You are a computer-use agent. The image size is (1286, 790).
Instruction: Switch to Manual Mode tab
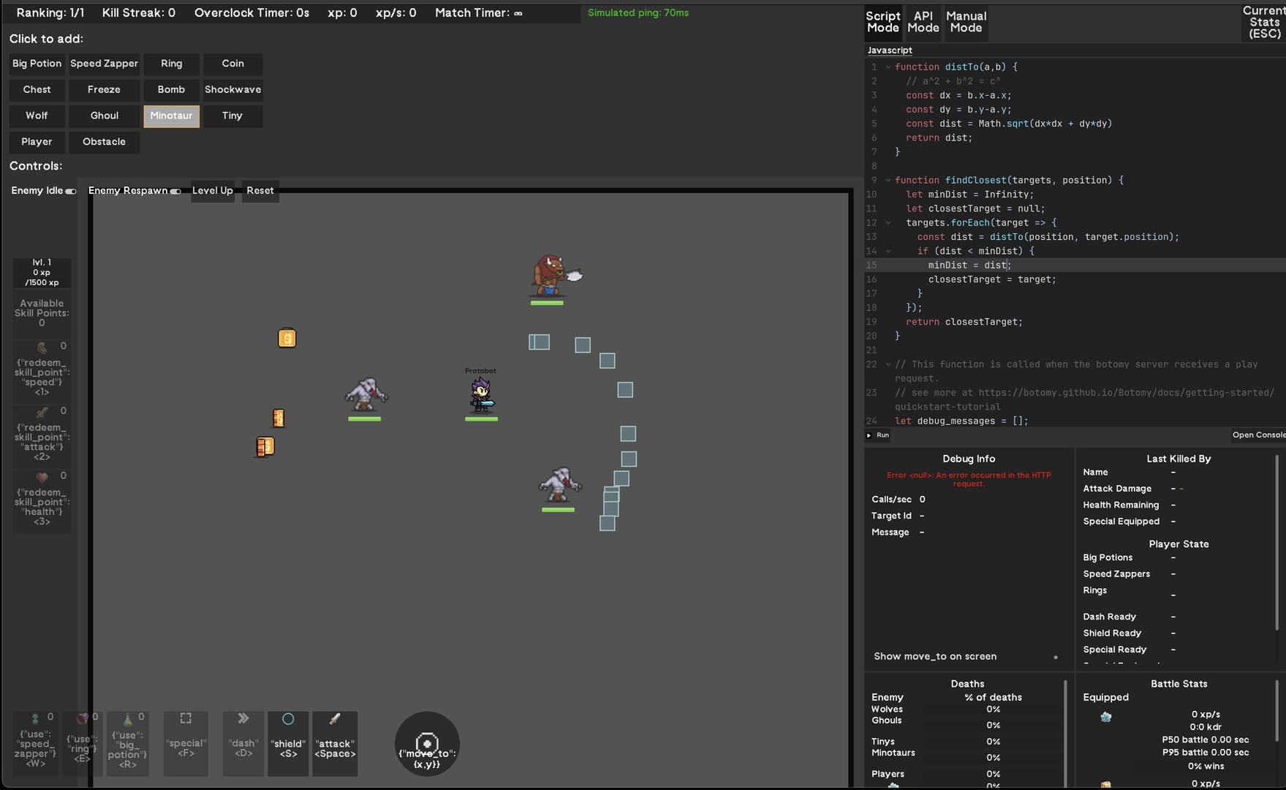tap(966, 22)
